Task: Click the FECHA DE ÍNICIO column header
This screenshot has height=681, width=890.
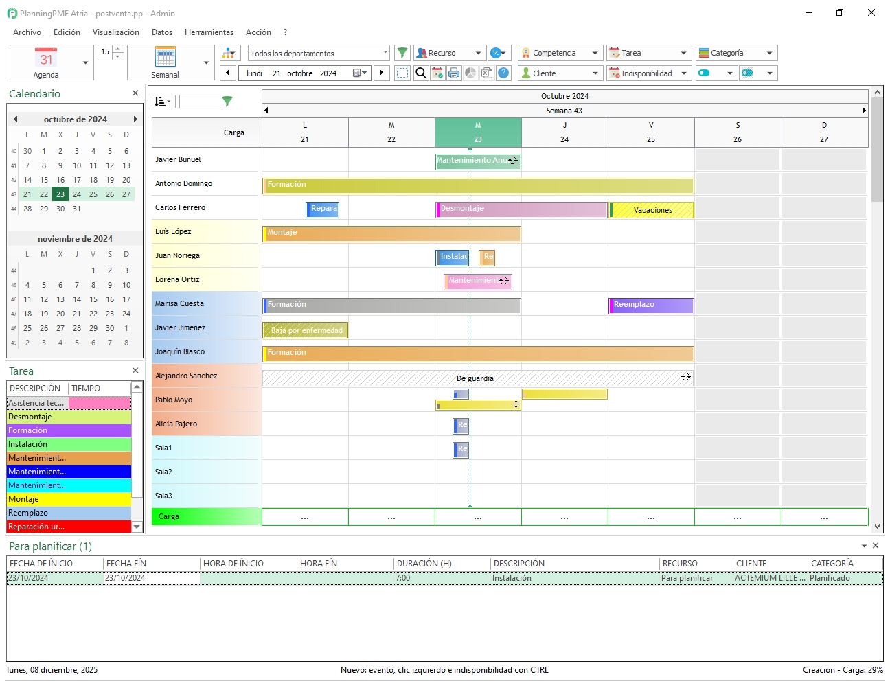Action: [54, 563]
